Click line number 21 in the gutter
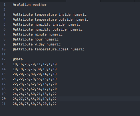The height and width of the screenshot is (116, 140). [x=4, y=104]
